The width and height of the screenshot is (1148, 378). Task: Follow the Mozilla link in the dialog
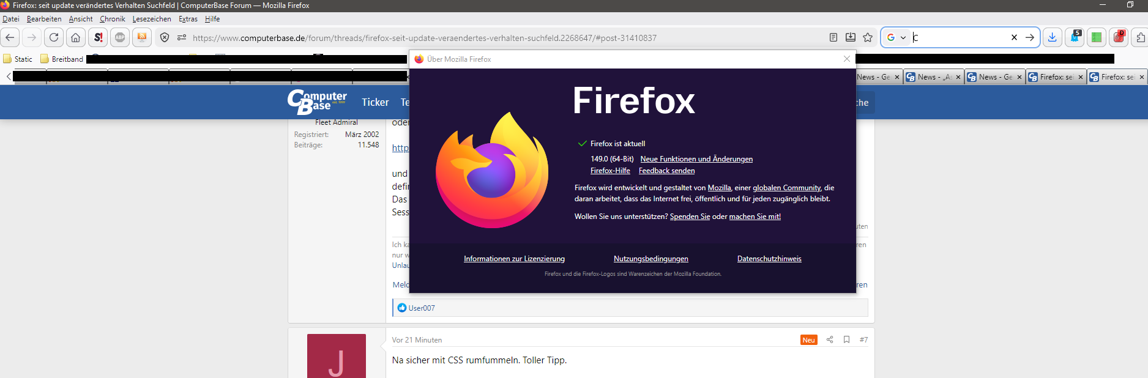719,188
